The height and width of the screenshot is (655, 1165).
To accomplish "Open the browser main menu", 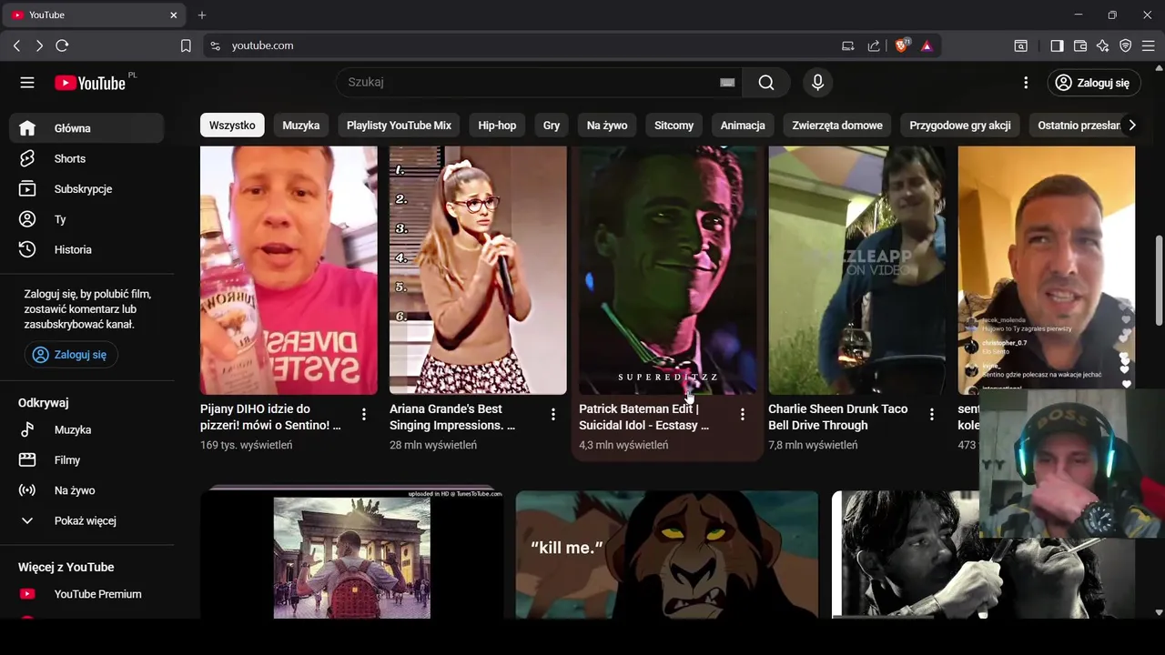I will click(x=1149, y=45).
